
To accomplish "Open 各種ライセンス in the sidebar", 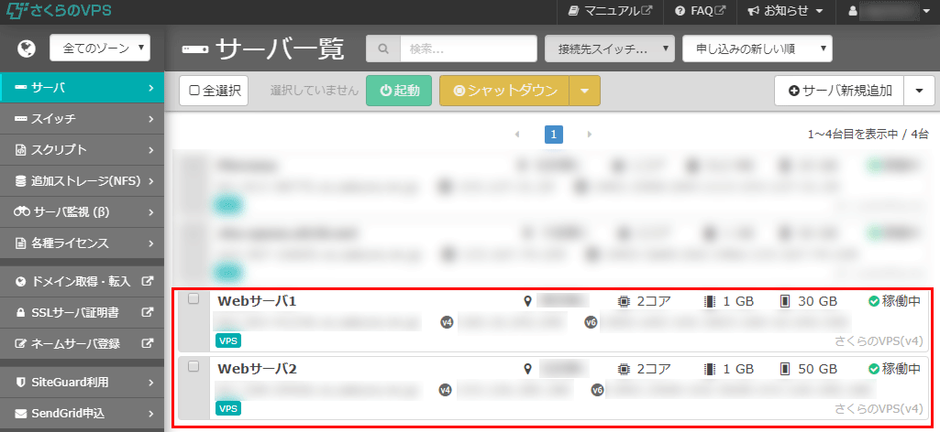I will click(83, 243).
